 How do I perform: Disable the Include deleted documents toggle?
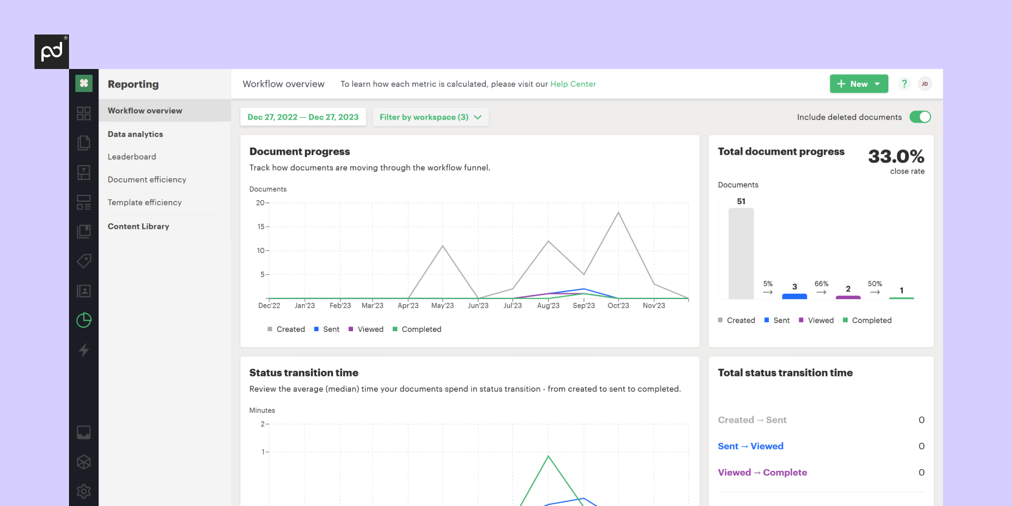coord(919,117)
